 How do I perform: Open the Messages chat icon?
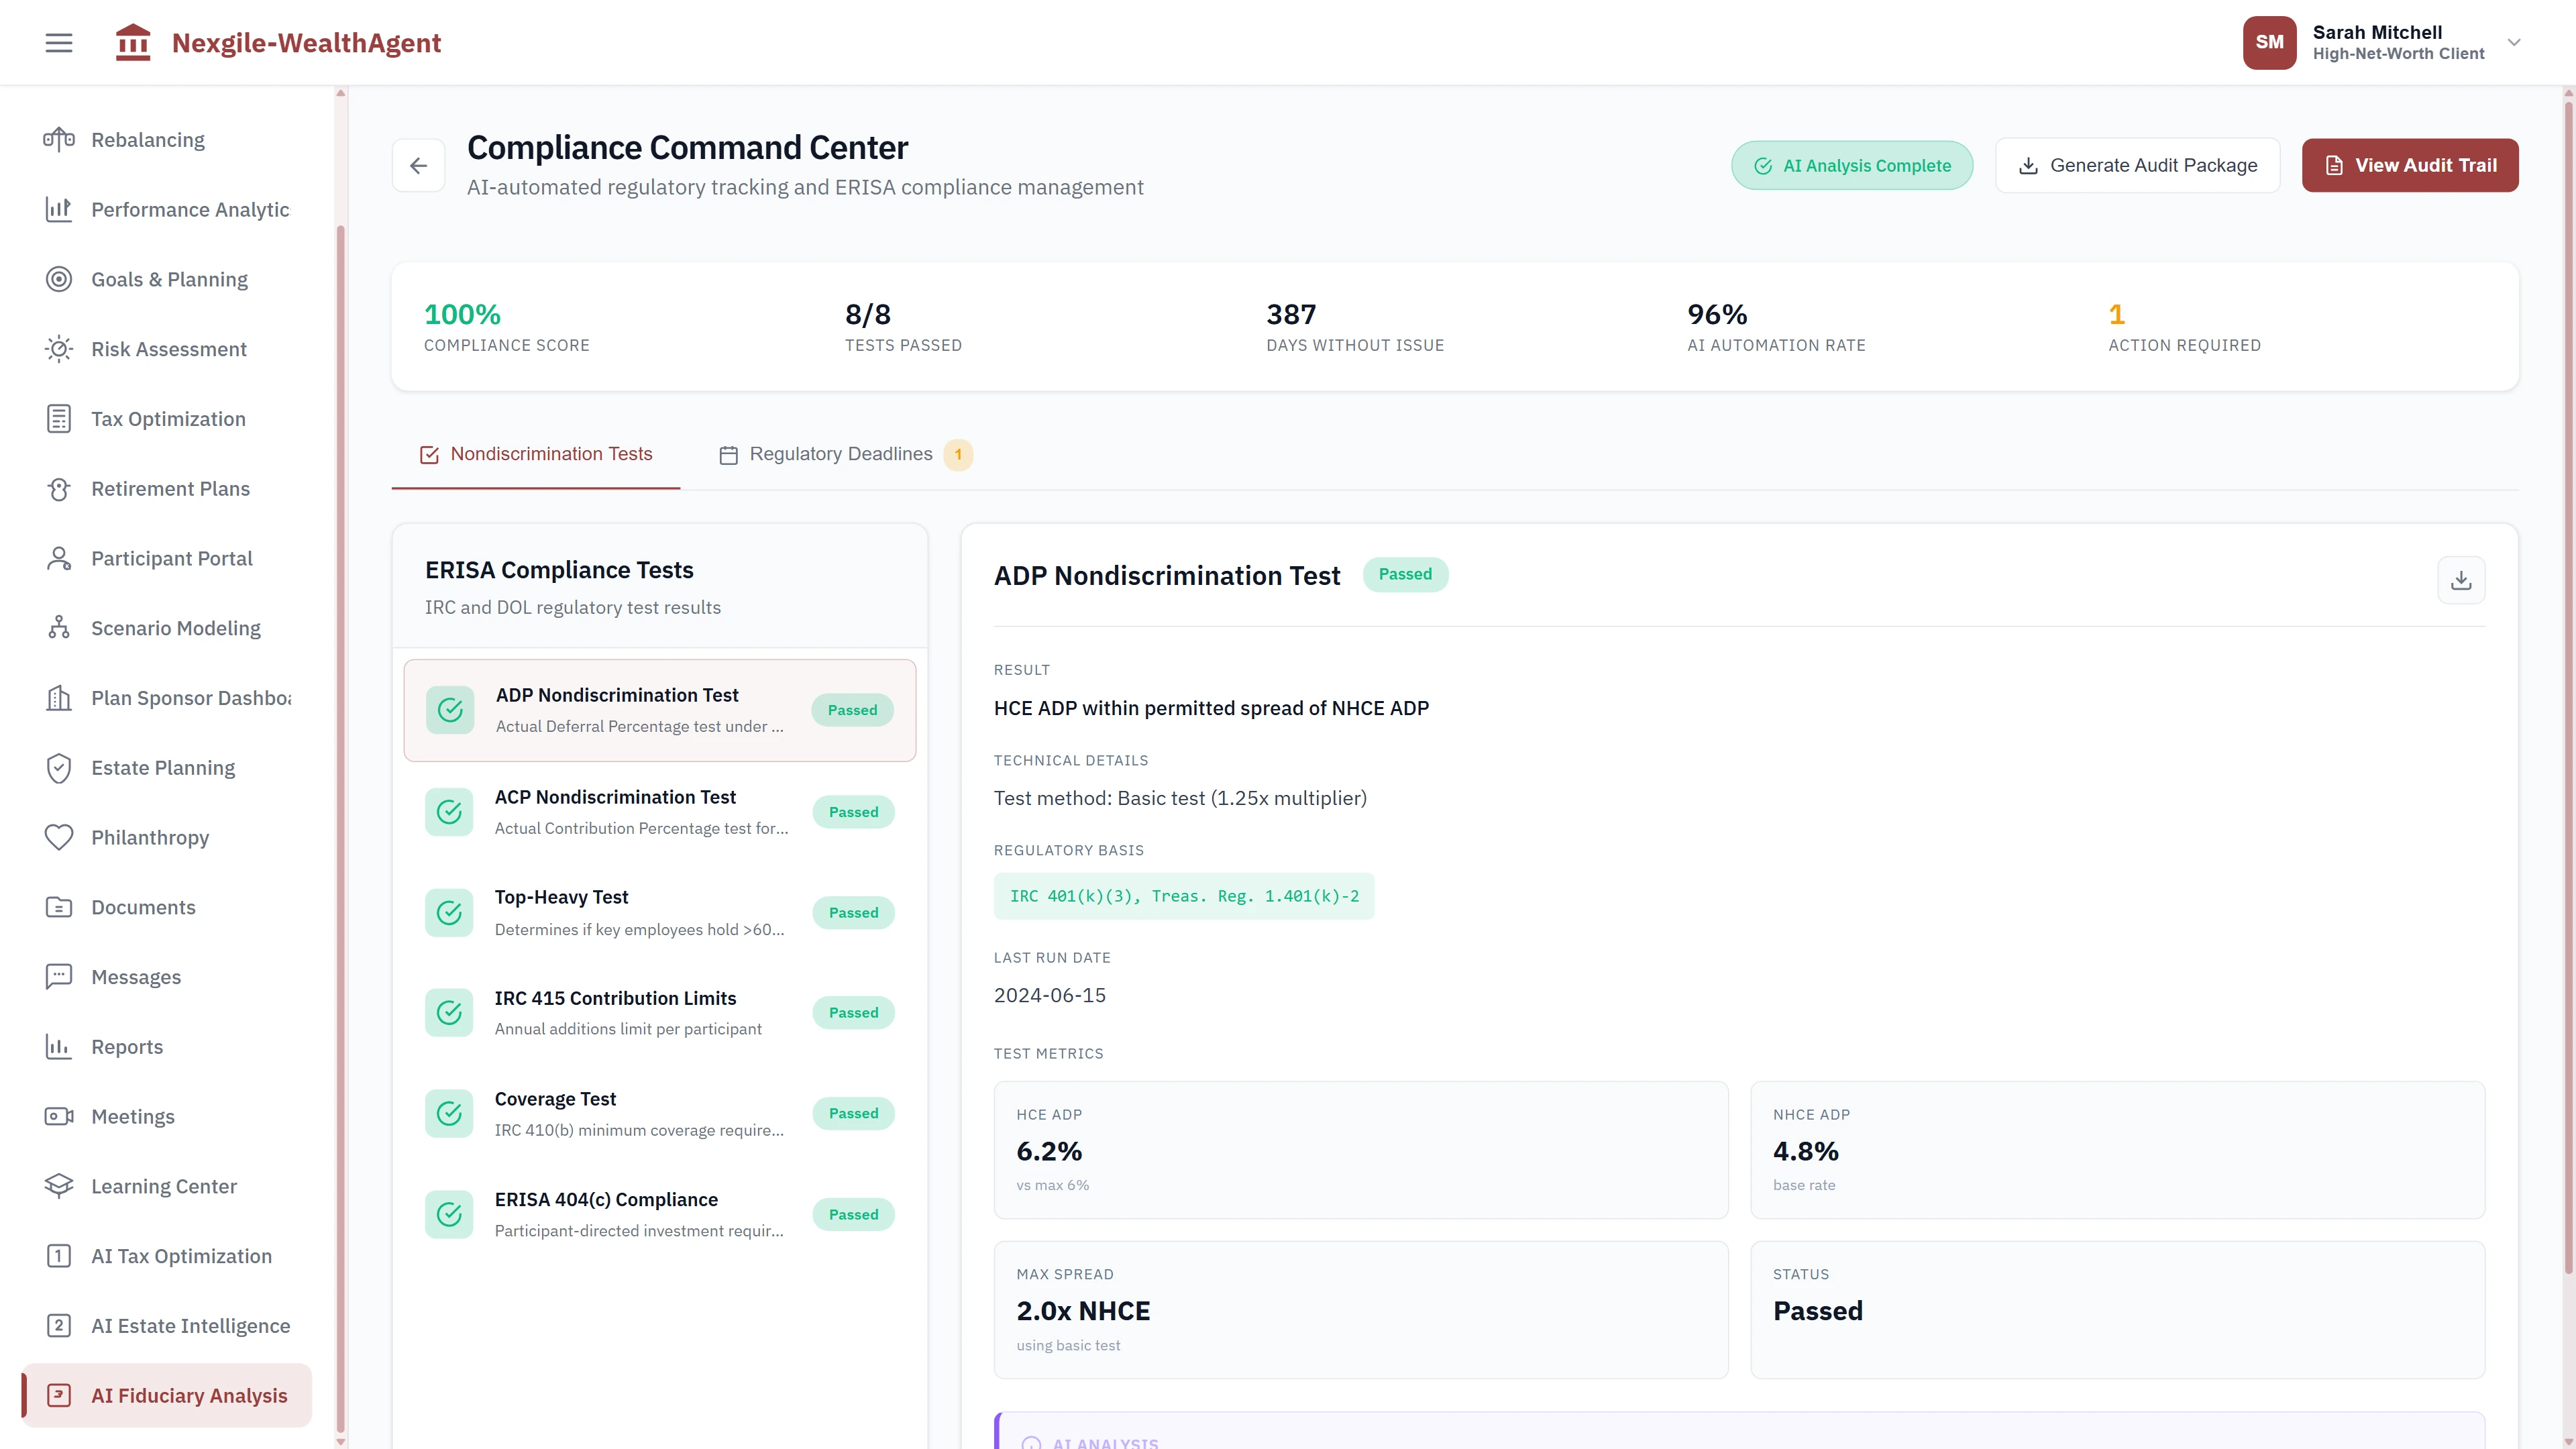59,976
